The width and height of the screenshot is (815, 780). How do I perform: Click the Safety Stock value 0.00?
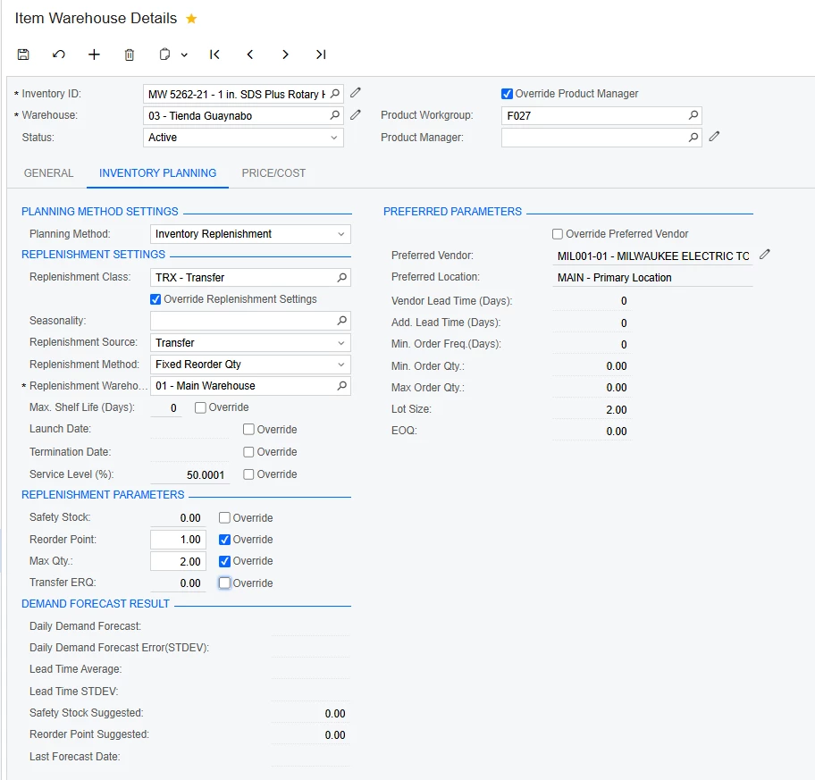coord(190,518)
